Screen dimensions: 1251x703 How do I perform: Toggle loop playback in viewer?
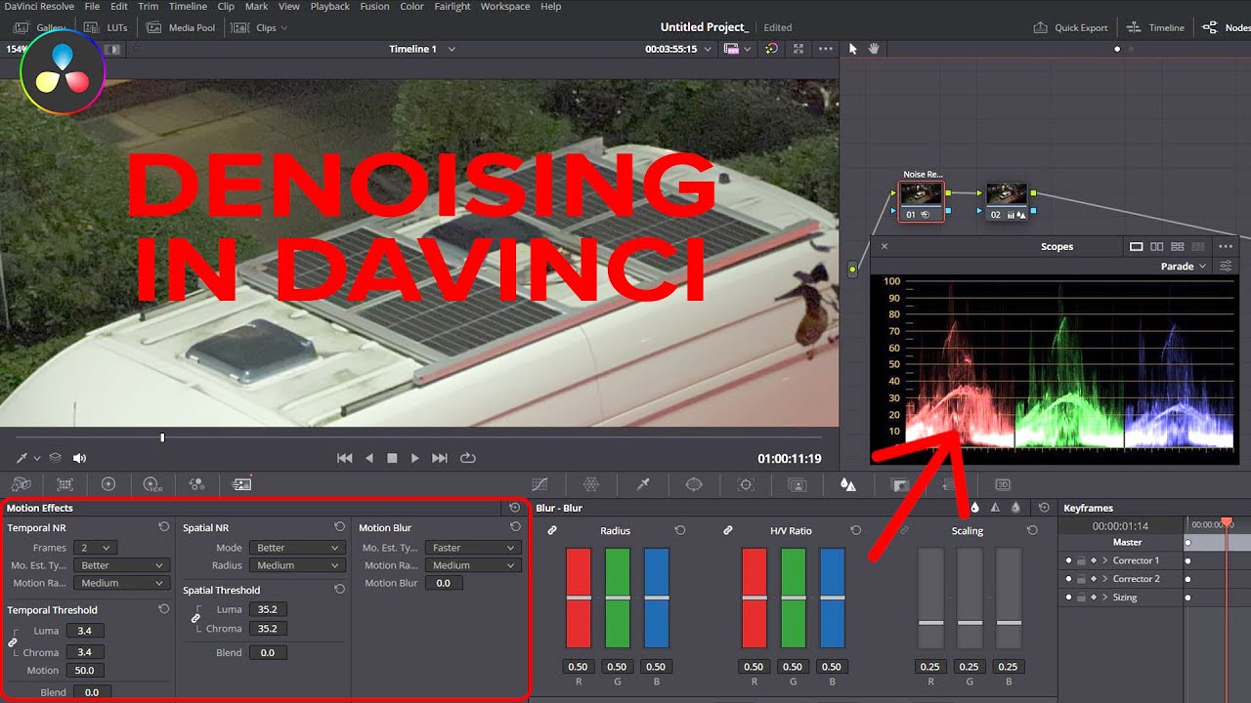[x=468, y=458]
